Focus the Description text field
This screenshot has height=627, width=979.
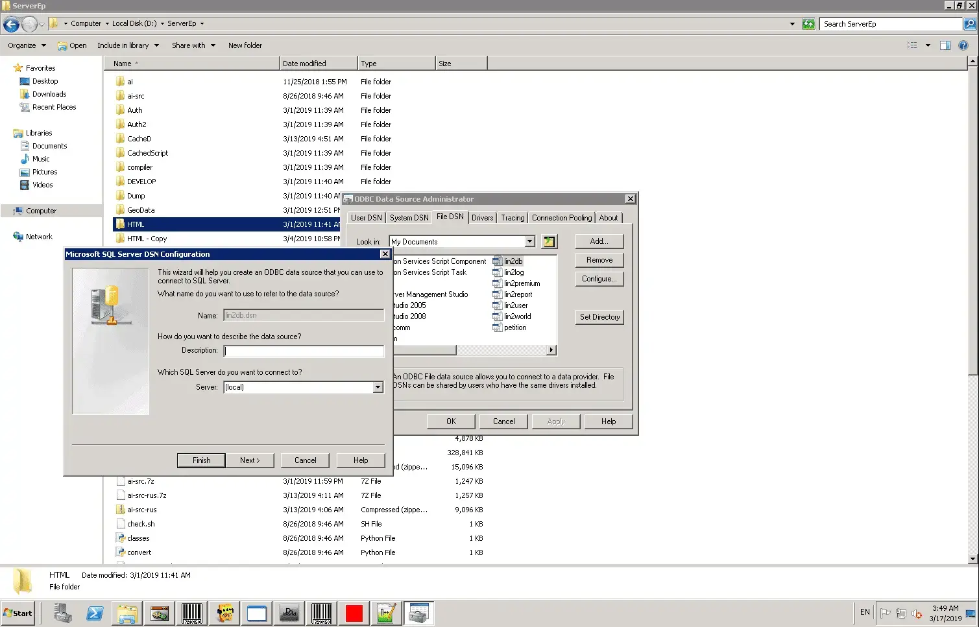tap(304, 351)
